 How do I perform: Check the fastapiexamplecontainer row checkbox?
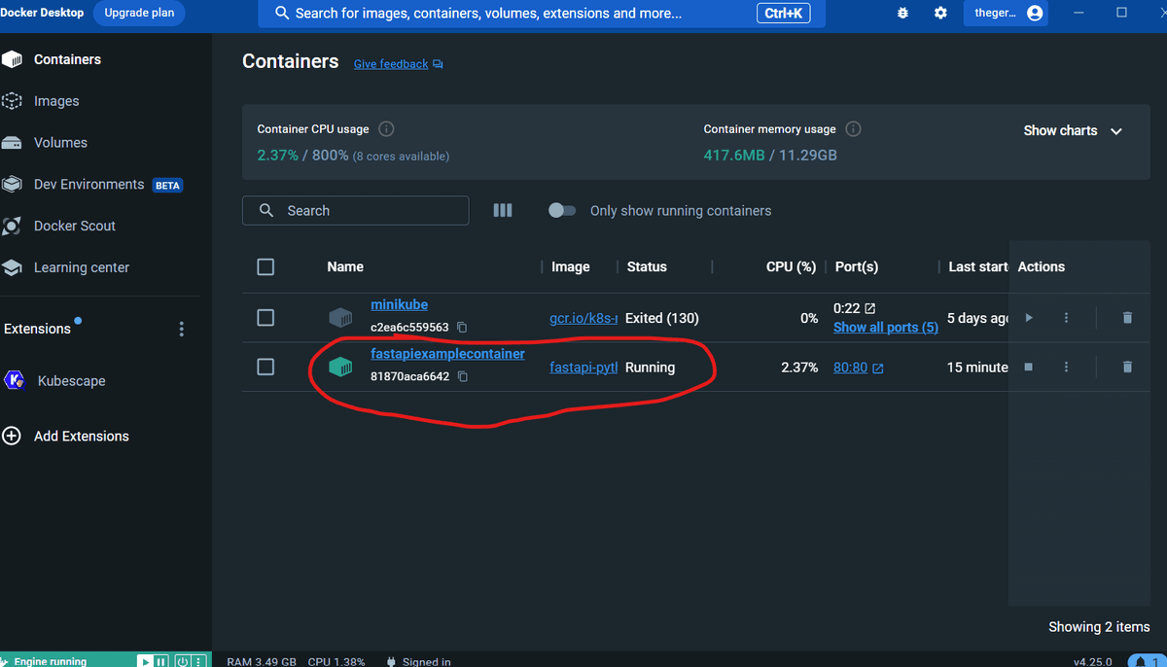[x=265, y=367]
